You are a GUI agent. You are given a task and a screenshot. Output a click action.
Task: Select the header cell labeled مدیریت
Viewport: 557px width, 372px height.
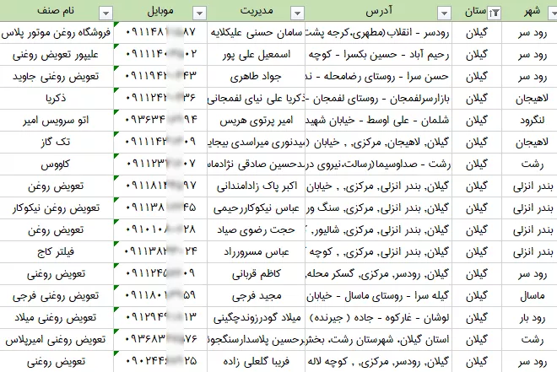pyautogui.click(x=256, y=11)
